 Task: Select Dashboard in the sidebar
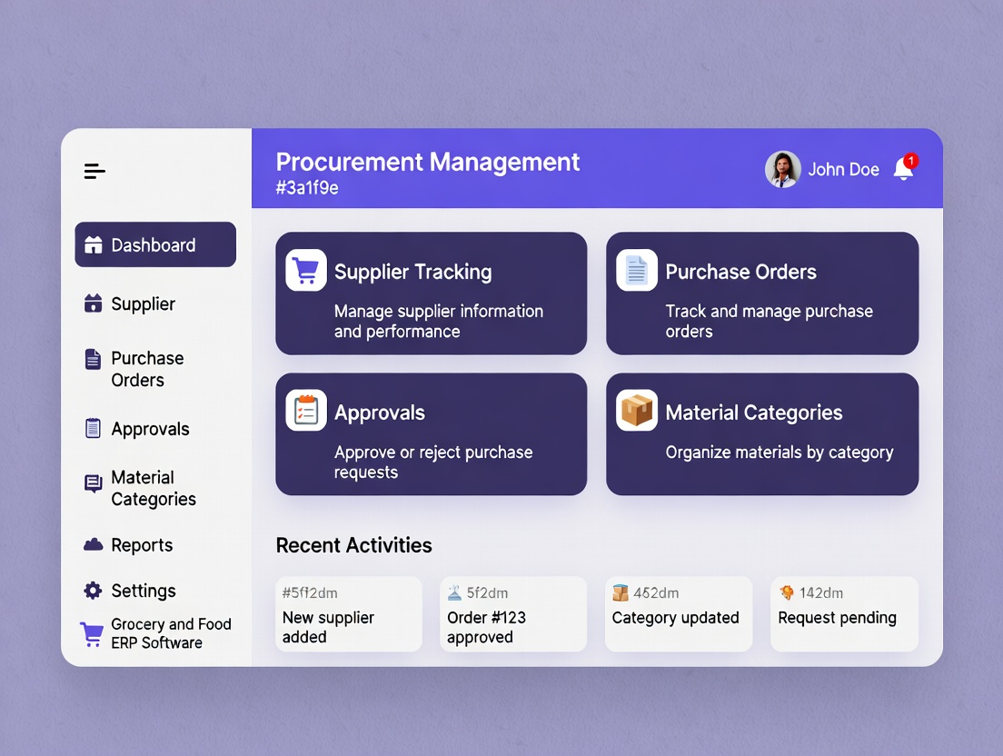[155, 244]
